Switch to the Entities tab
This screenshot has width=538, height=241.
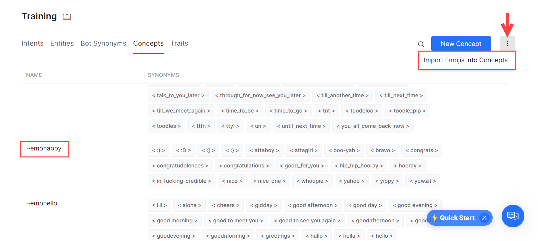tap(62, 44)
